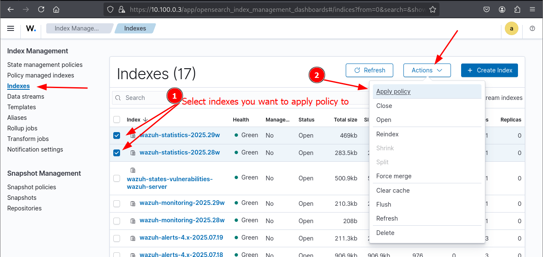Uncheck wazuh-statistics-2025.29w row checkbox

coord(117,135)
